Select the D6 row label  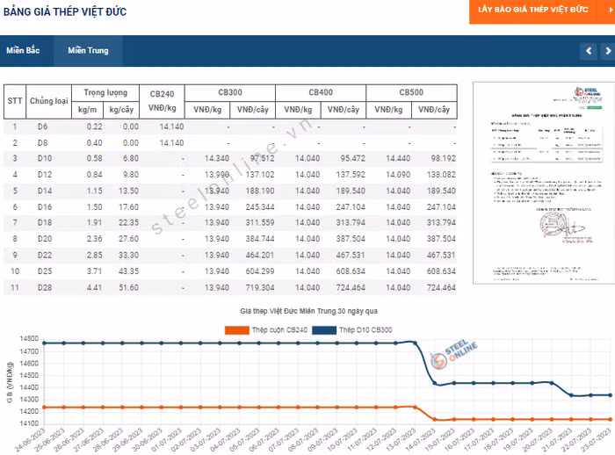click(x=42, y=126)
